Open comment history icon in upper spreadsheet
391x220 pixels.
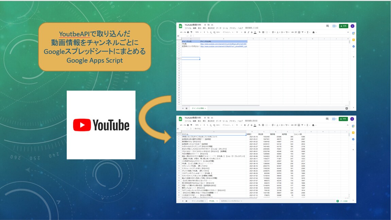[x=327, y=26]
